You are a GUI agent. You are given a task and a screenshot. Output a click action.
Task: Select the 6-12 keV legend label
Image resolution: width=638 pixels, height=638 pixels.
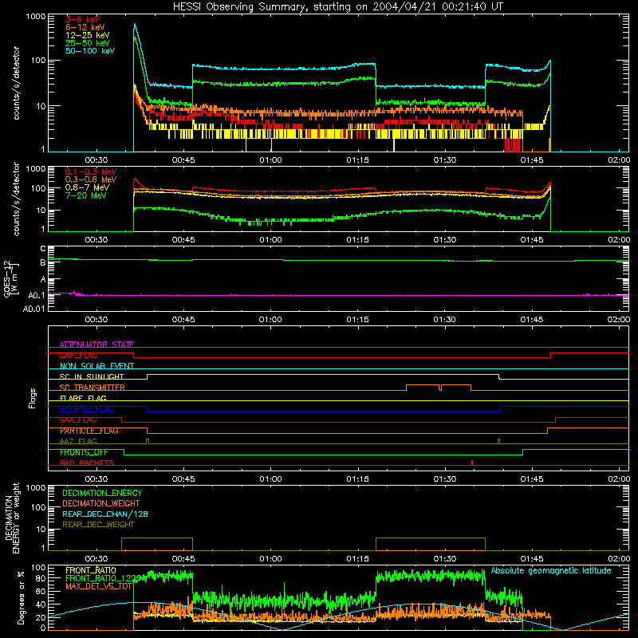click(85, 27)
